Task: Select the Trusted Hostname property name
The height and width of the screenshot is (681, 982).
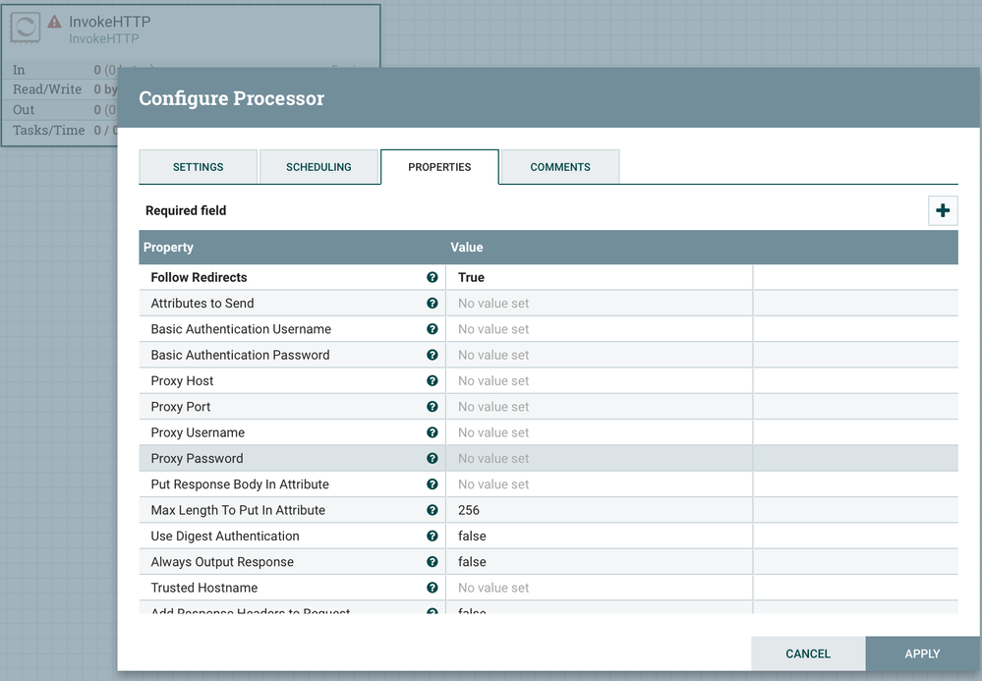Action: (x=204, y=588)
